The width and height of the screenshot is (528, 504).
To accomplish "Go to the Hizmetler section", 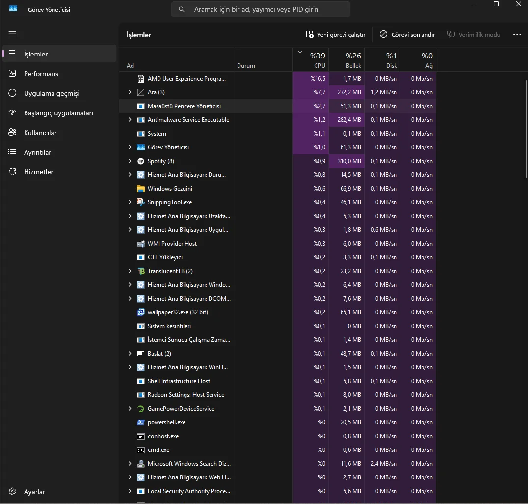I will (x=38, y=172).
